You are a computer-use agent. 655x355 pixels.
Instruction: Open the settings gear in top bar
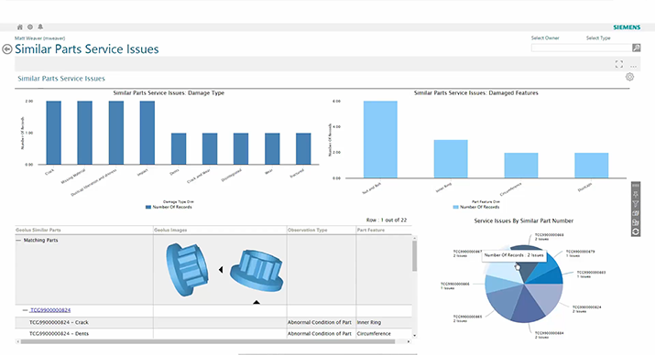pyautogui.click(x=30, y=27)
